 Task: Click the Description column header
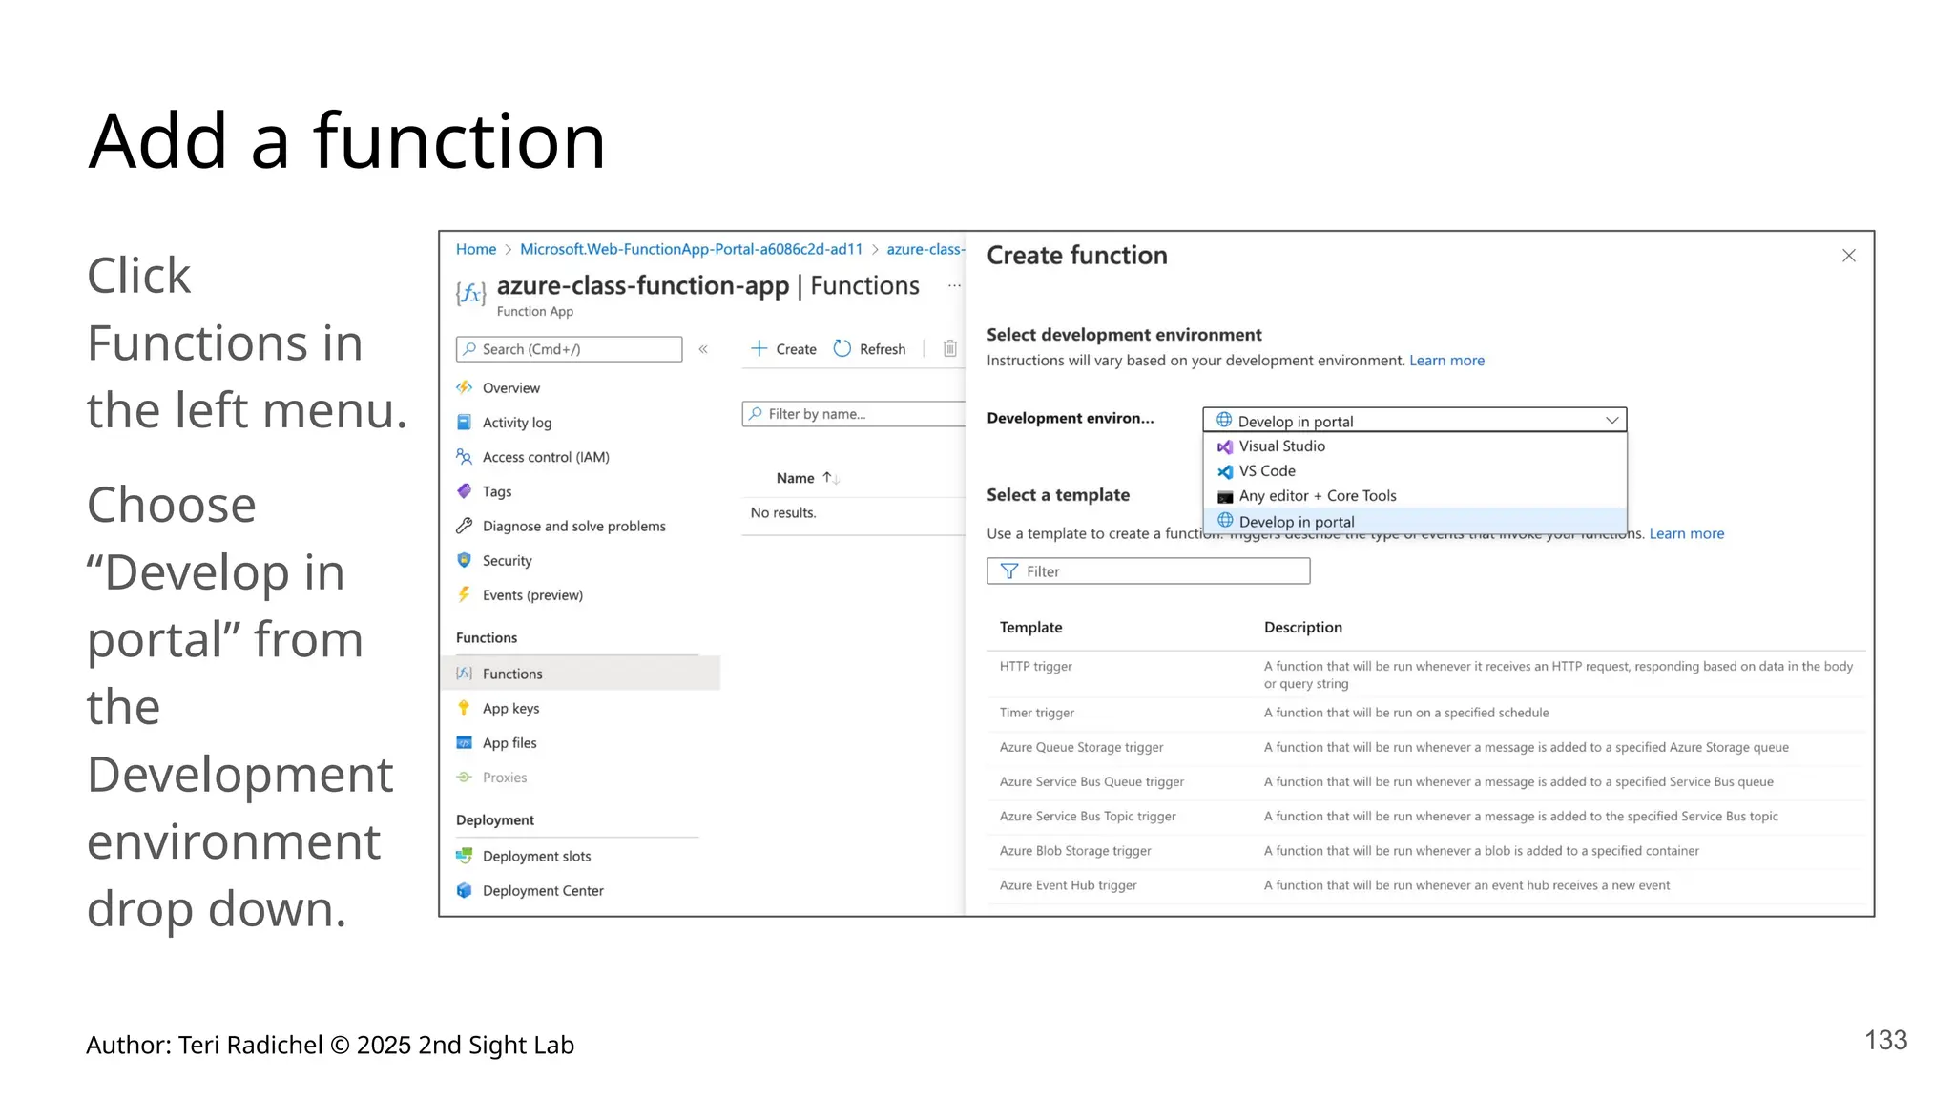coord(1302,627)
